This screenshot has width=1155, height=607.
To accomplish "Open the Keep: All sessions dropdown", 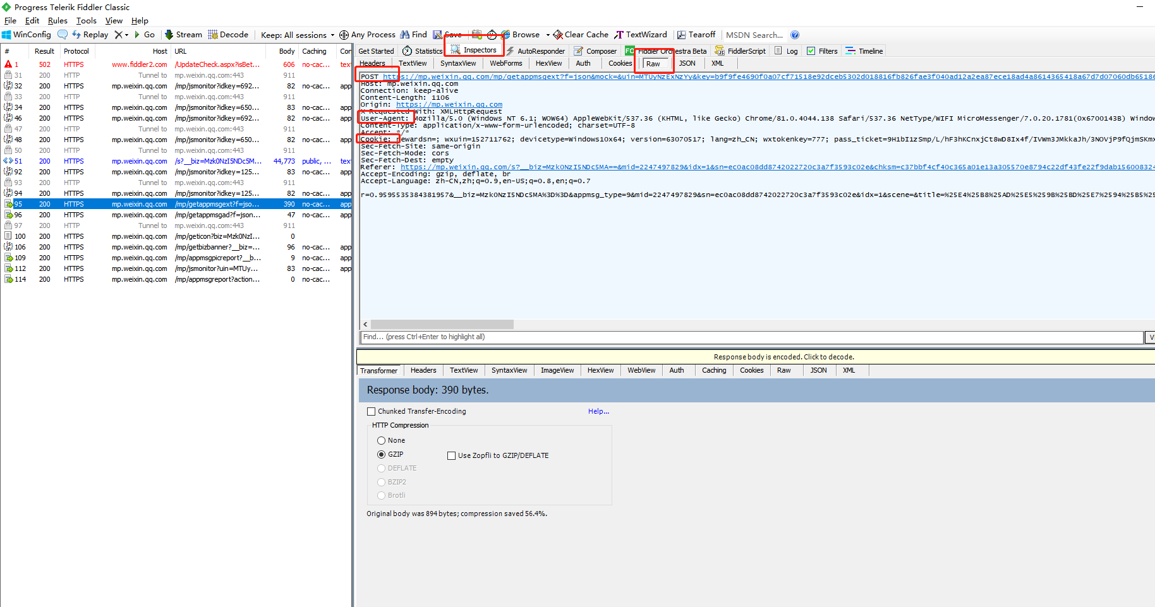I will [x=298, y=35].
